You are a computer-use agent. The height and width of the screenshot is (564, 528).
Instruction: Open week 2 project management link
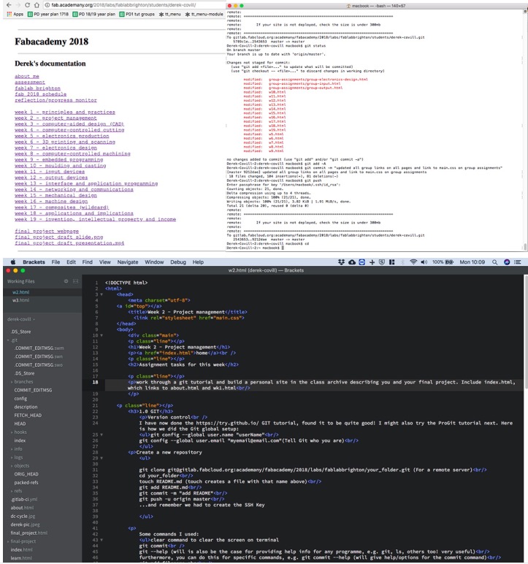pos(56,118)
